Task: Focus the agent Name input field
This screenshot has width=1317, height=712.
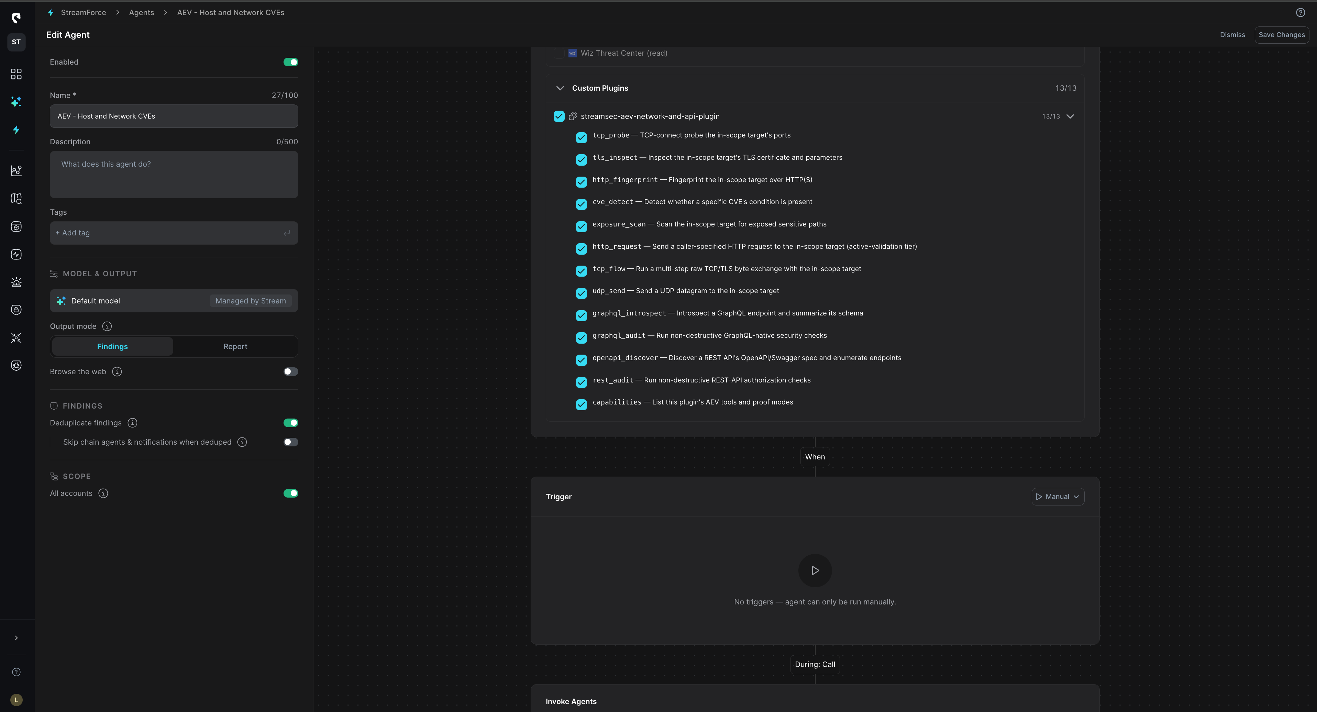Action: pyautogui.click(x=174, y=116)
